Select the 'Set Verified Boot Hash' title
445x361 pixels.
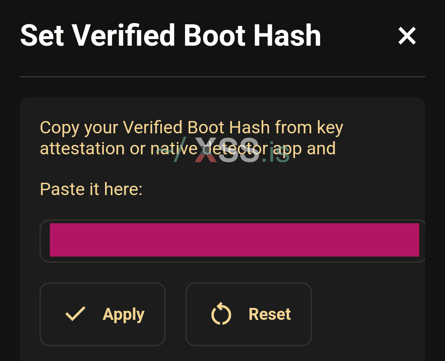point(171,36)
